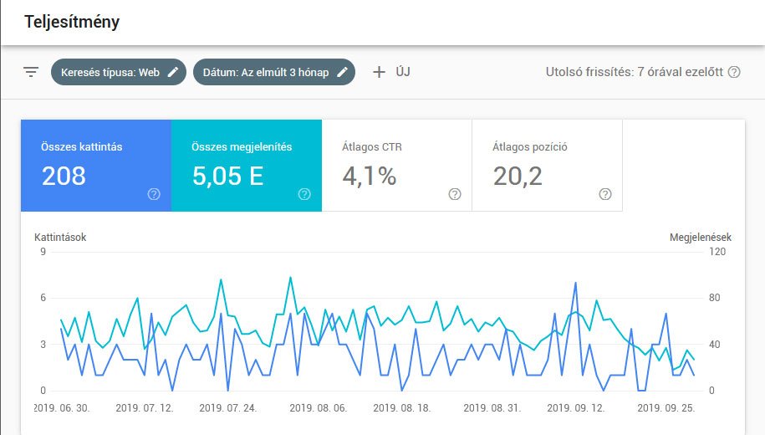Edit pencil icon on Keresés típusa chip
The height and width of the screenshot is (435, 765).
point(173,72)
